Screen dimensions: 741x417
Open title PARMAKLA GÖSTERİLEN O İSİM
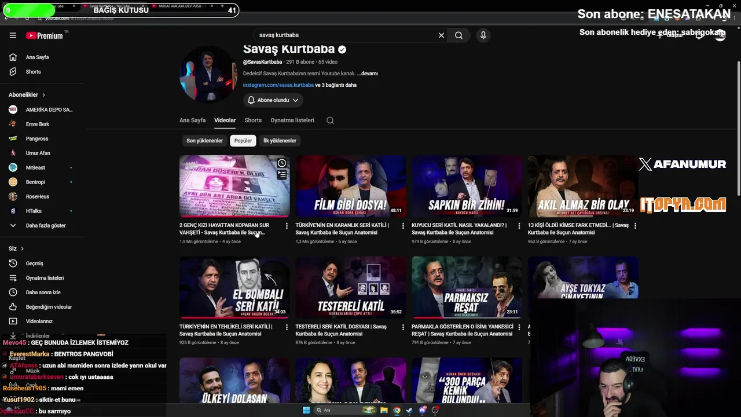point(463,330)
